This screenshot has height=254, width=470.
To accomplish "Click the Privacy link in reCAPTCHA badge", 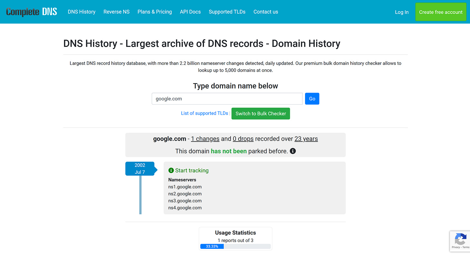I will pos(455,247).
